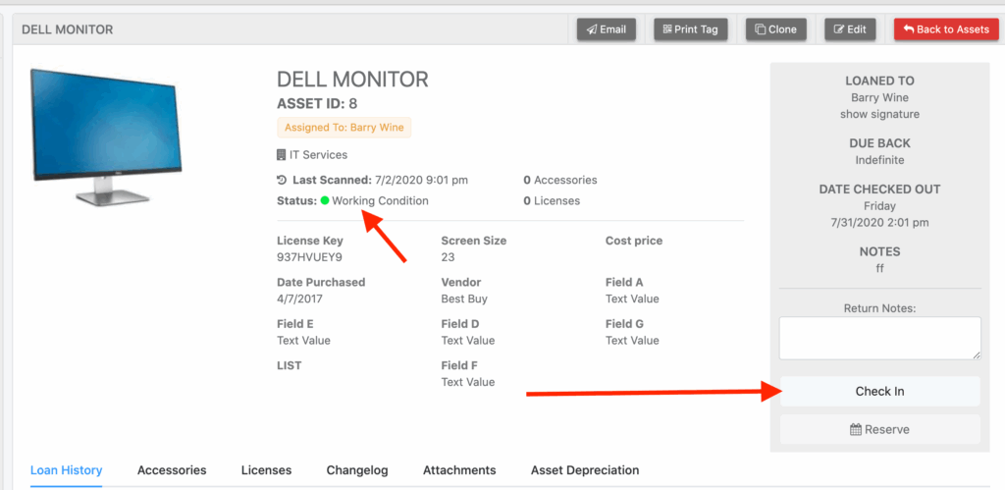Click the IT Services building icon
Screen dimensions: 1005x490
pyautogui.click(x=282, y=155)
